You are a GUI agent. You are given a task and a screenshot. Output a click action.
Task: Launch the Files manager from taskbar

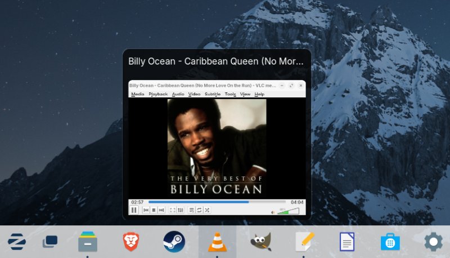(88, 242)
